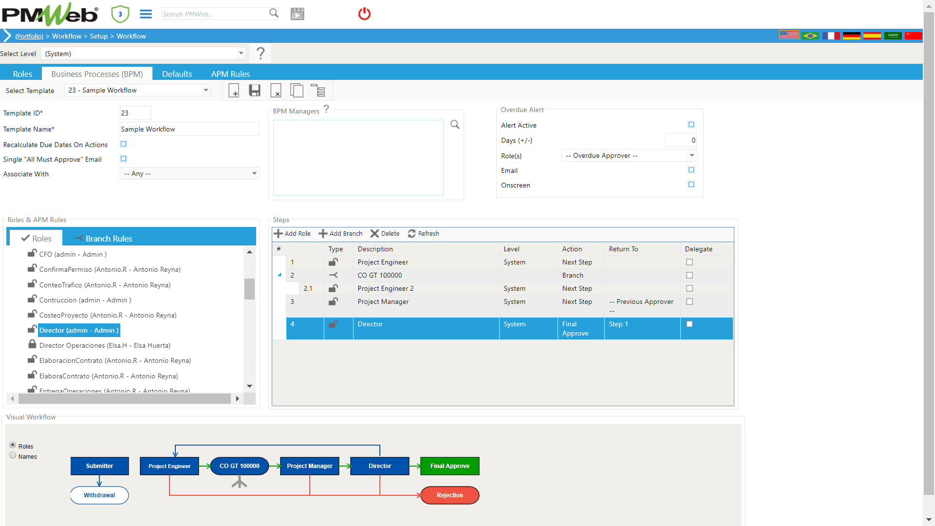The image size is (935, 526).
Task: Enable the Overdue Alert Email checkbox
Action: click(691, 170)
